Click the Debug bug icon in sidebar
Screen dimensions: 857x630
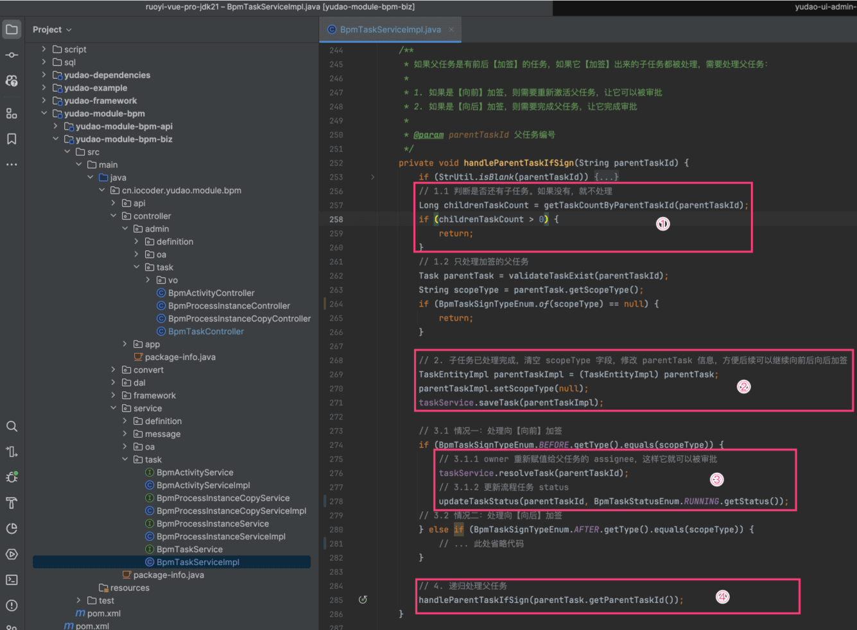12,477
